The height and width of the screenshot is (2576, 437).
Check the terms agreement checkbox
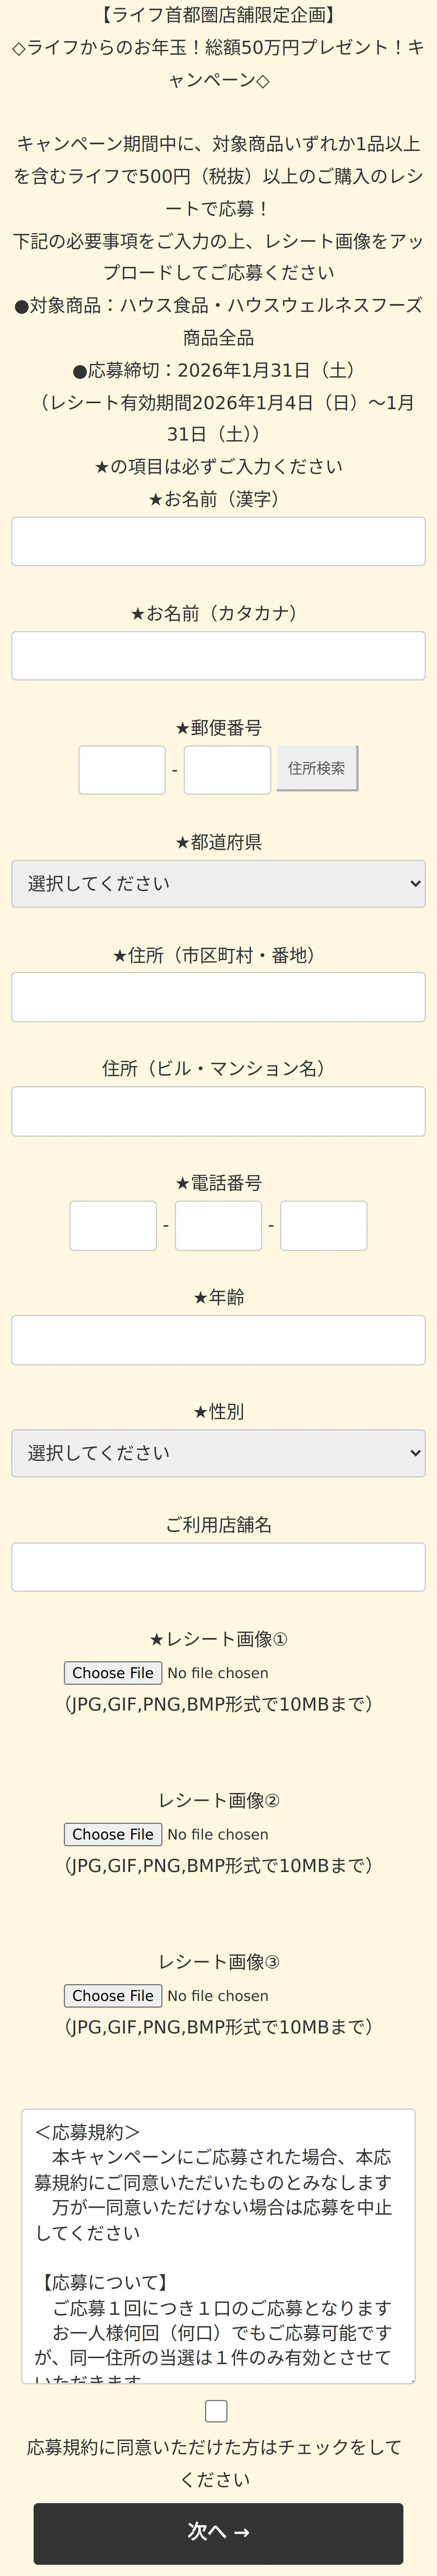click(x=216, y=2410)
